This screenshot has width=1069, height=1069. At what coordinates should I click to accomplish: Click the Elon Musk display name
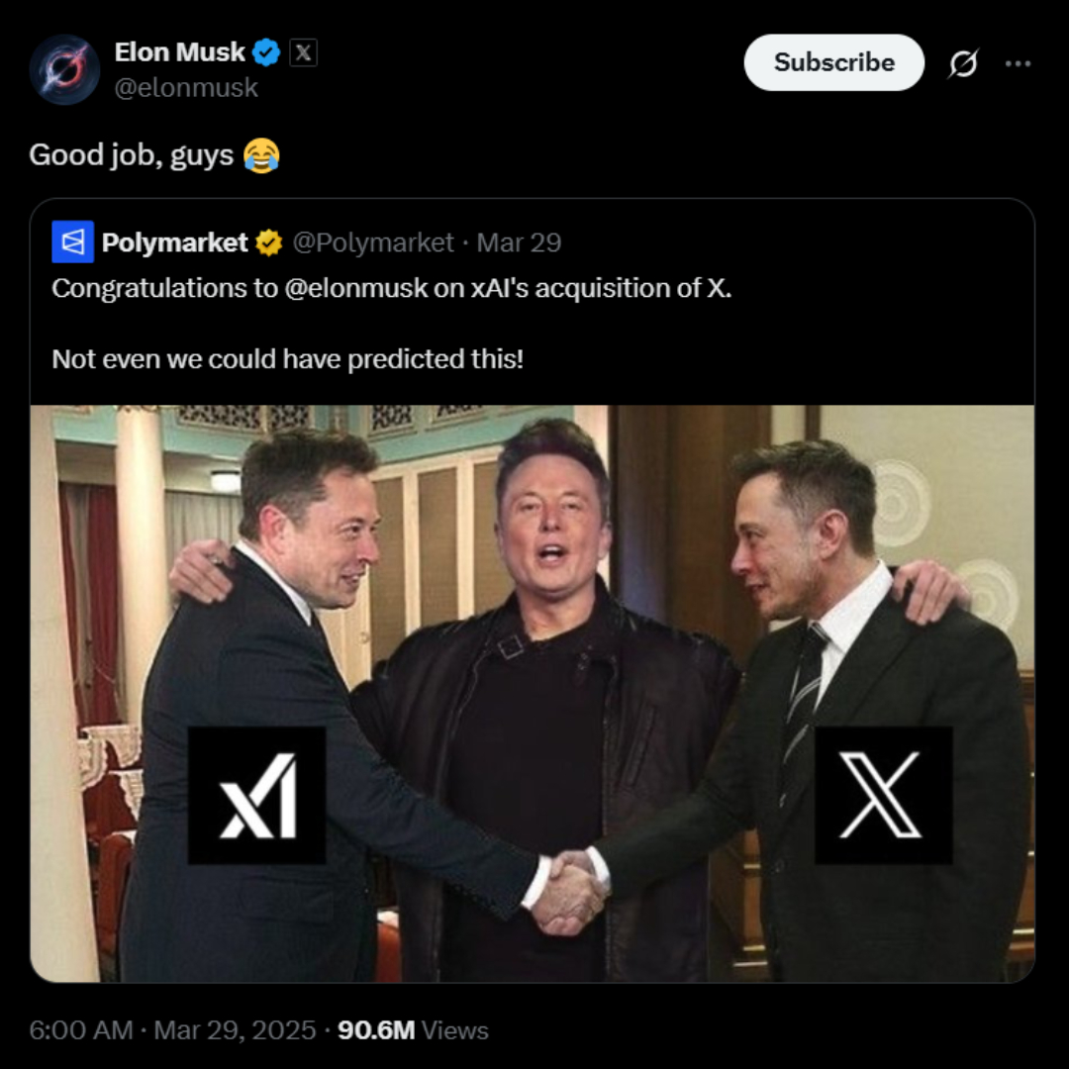(181, 51)
